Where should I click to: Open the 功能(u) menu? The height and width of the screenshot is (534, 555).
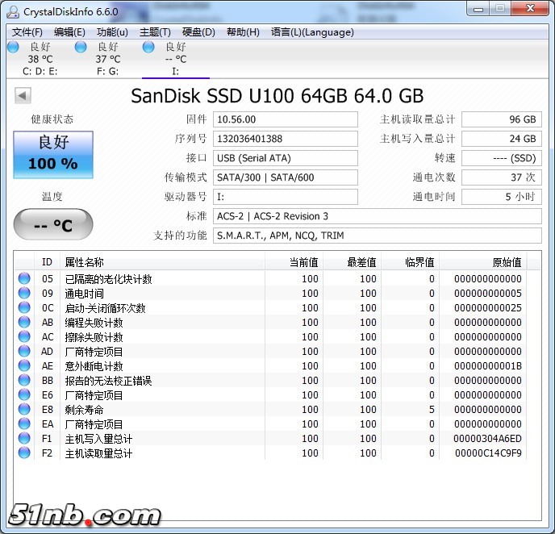pos(112,32)
